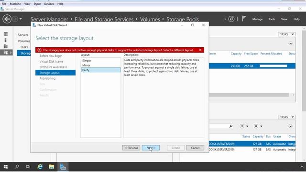Screen dimensions: 306x172
Task: Sort disks by Usage column
Action: [277, 137]
